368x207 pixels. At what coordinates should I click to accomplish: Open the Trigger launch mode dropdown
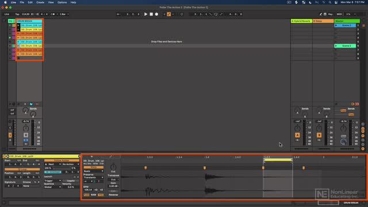point(53,181)
